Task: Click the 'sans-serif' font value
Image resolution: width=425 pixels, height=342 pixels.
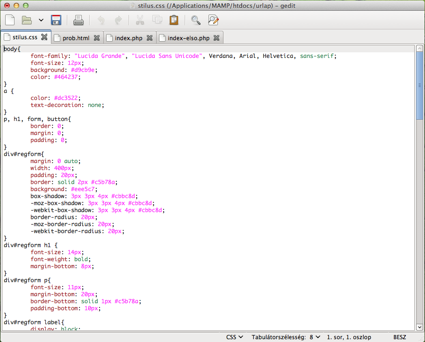Action: click(x=317, y=56)
